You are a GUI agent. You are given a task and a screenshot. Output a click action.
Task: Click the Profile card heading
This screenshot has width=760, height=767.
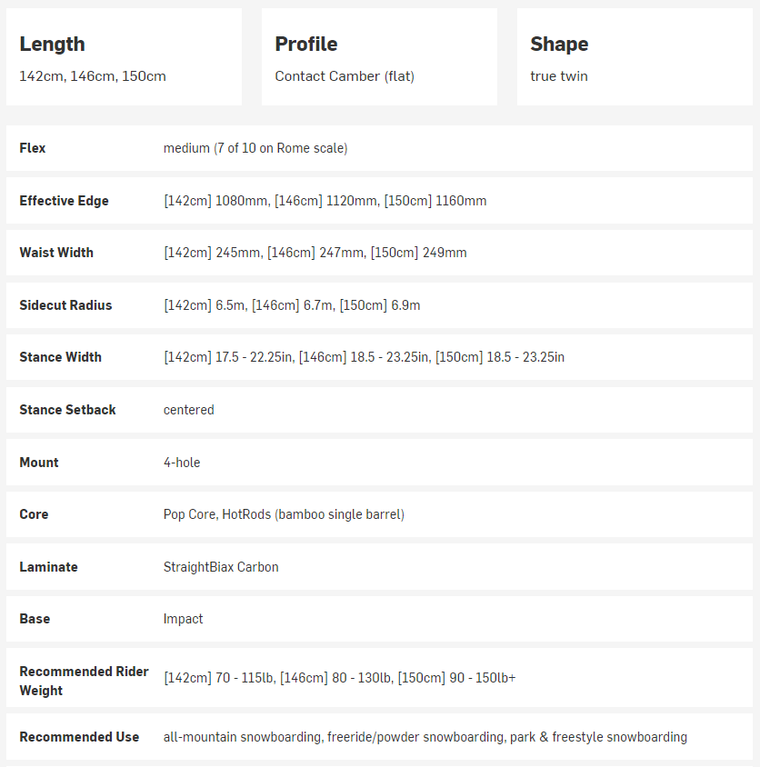click(x=306, y=44)
